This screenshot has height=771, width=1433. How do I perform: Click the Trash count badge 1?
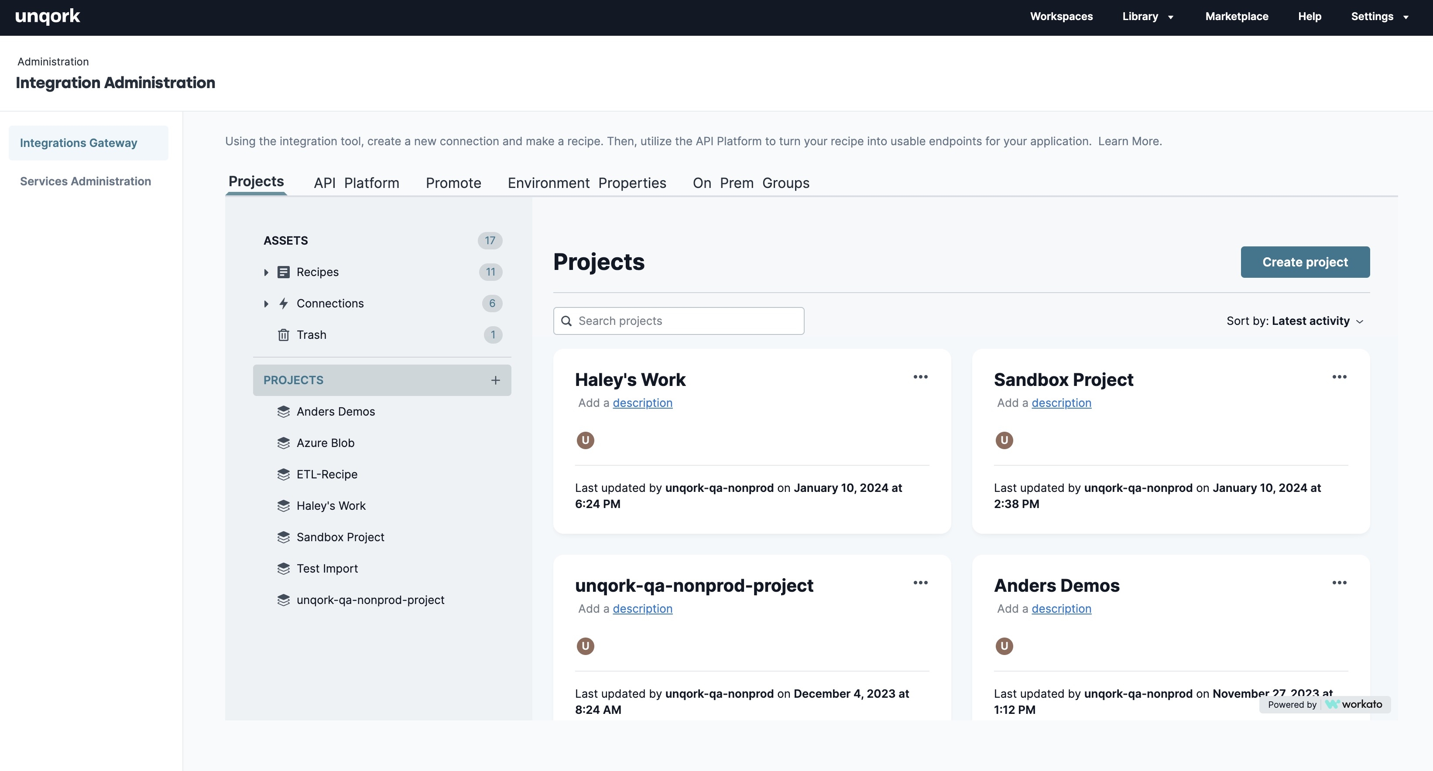[x=493, y=334]
